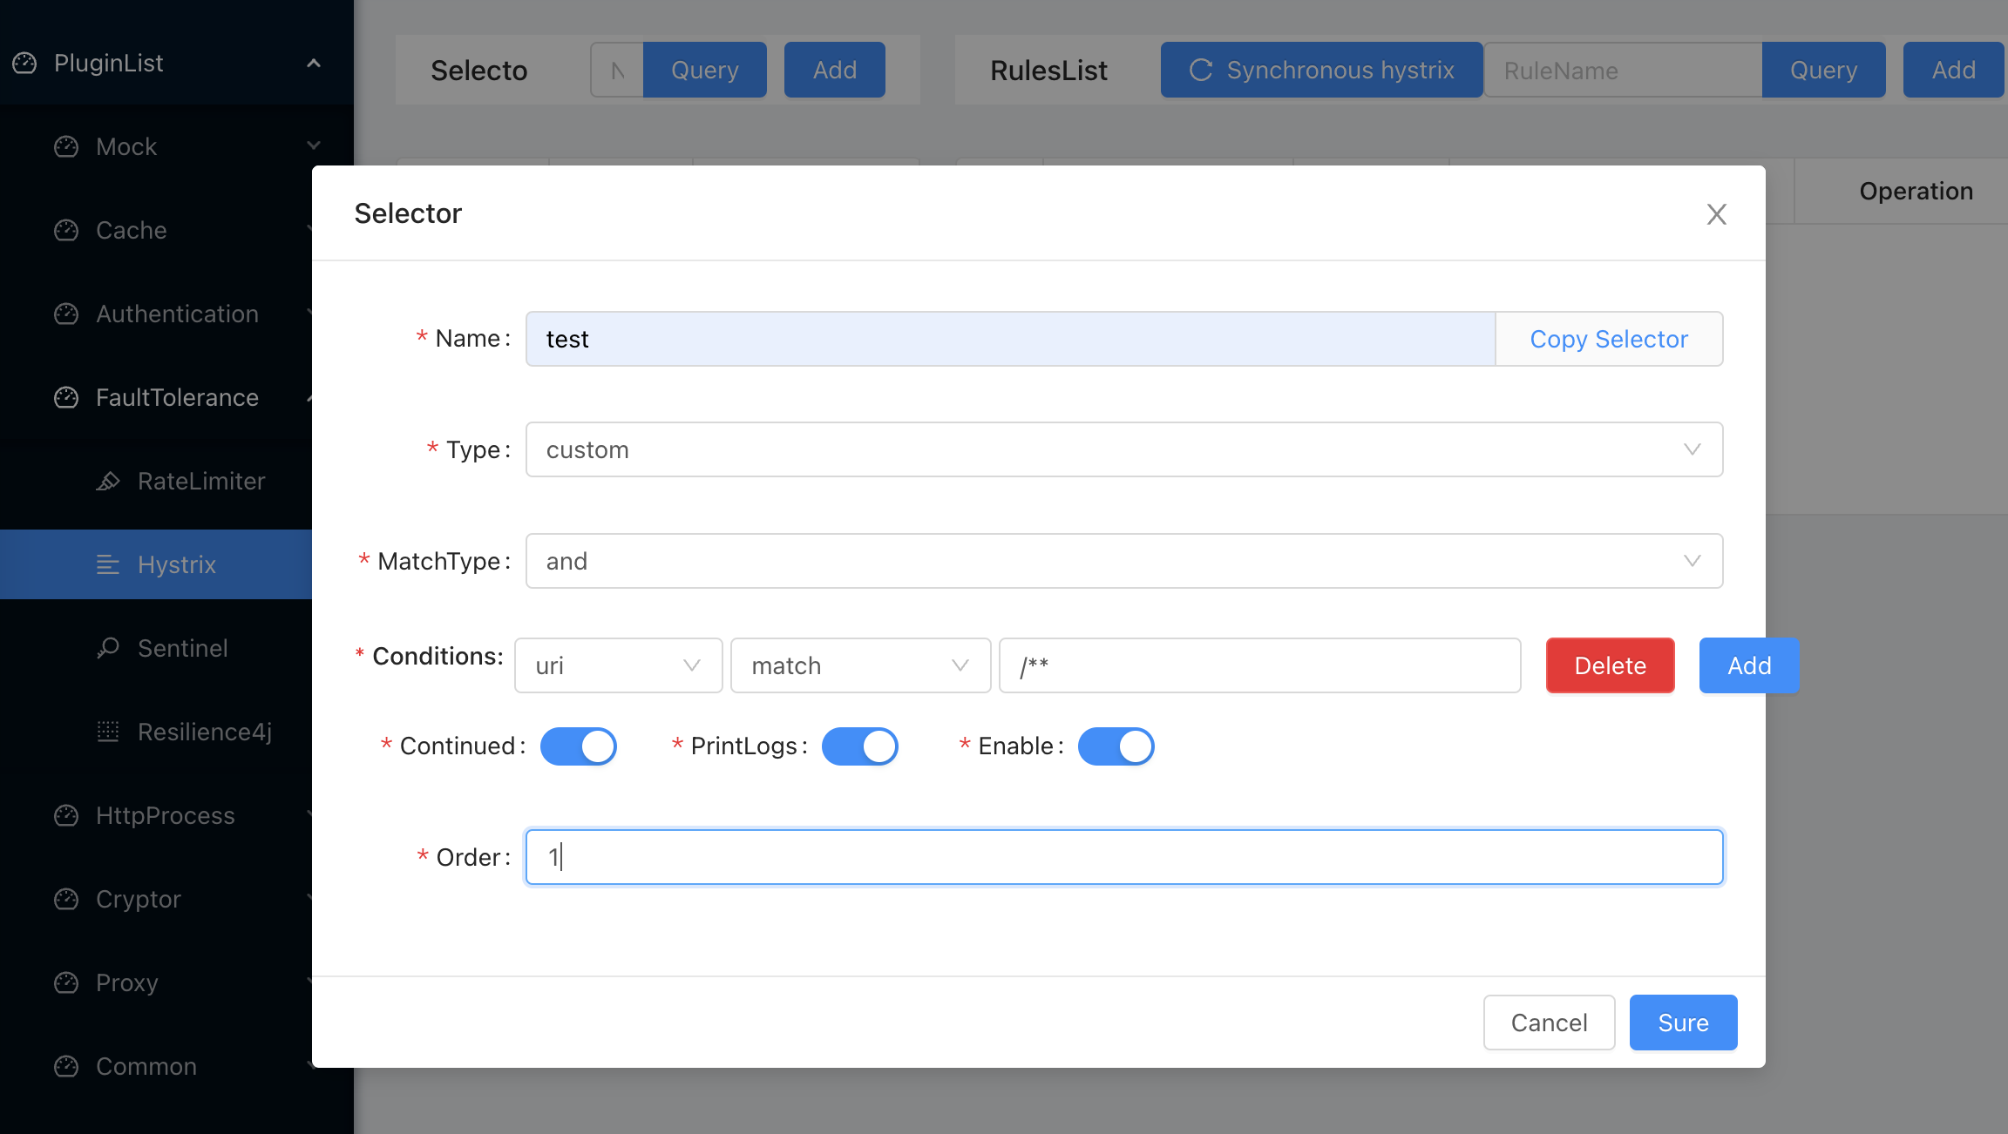This screenshot has width=2008, height=1134.
Task: Delete the uri match condition
Action: point(1609,665)
